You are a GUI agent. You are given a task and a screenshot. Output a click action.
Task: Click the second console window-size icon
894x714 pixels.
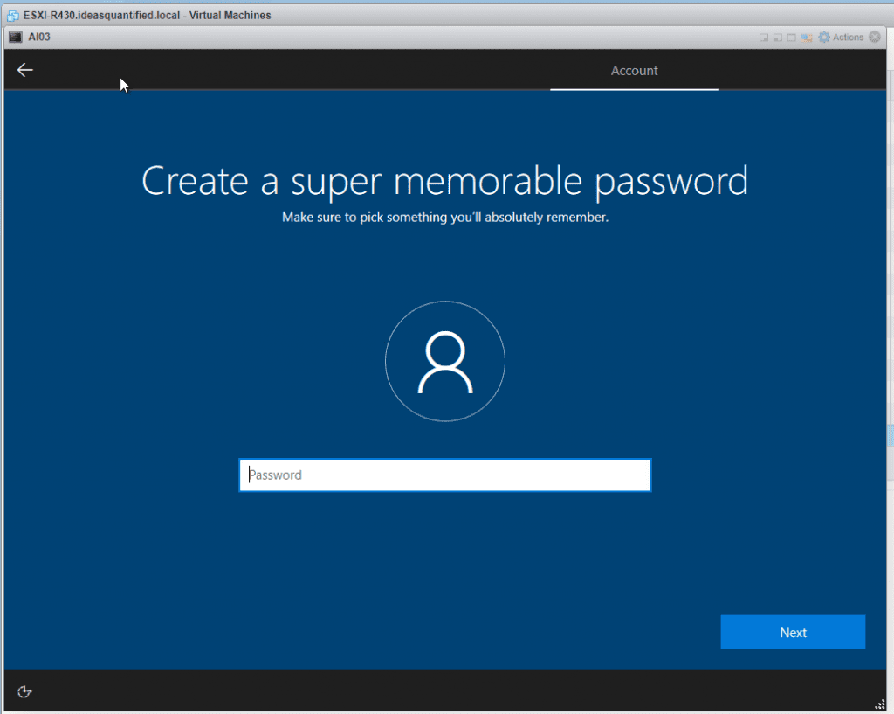(x=778, y=38)
